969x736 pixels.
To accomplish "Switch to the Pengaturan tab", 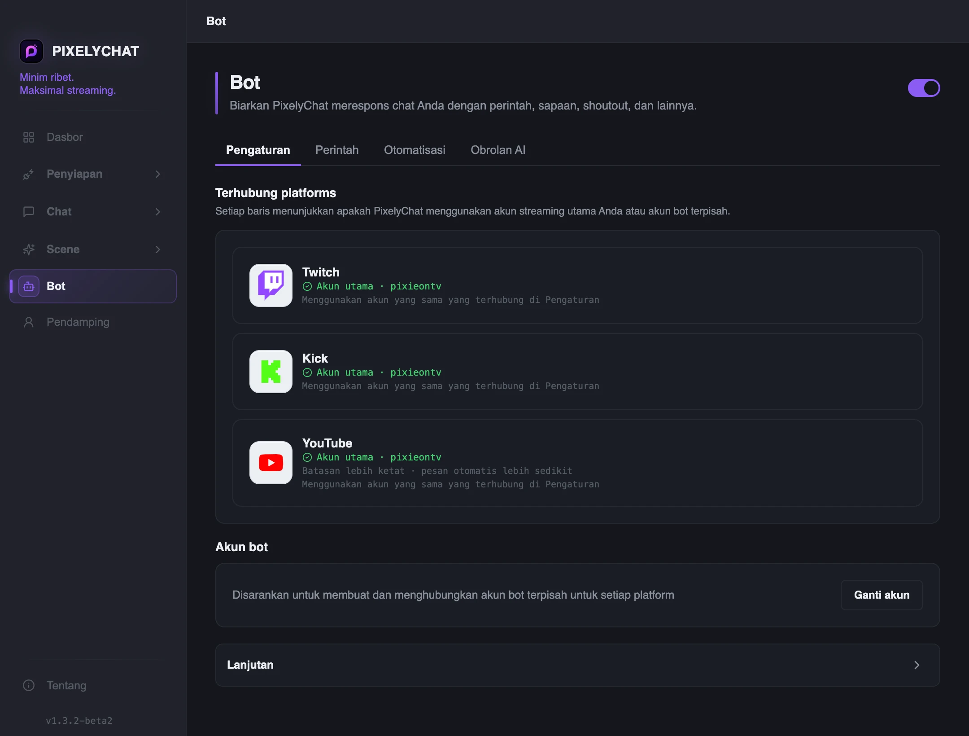I will 258,150.
